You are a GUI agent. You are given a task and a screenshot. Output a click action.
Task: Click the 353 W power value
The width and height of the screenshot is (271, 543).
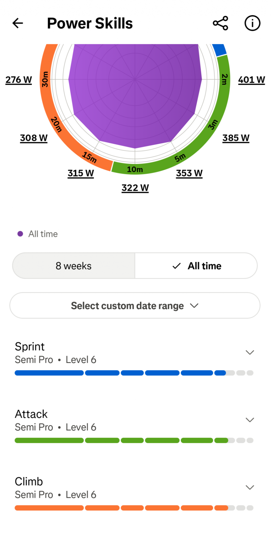[x=189, y=173]
